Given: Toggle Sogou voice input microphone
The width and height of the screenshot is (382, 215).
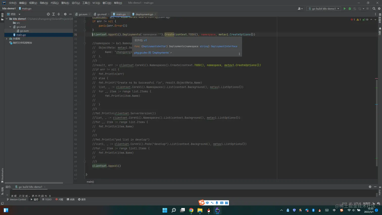Looking at the screenshot, I should [x=217, y=203].
